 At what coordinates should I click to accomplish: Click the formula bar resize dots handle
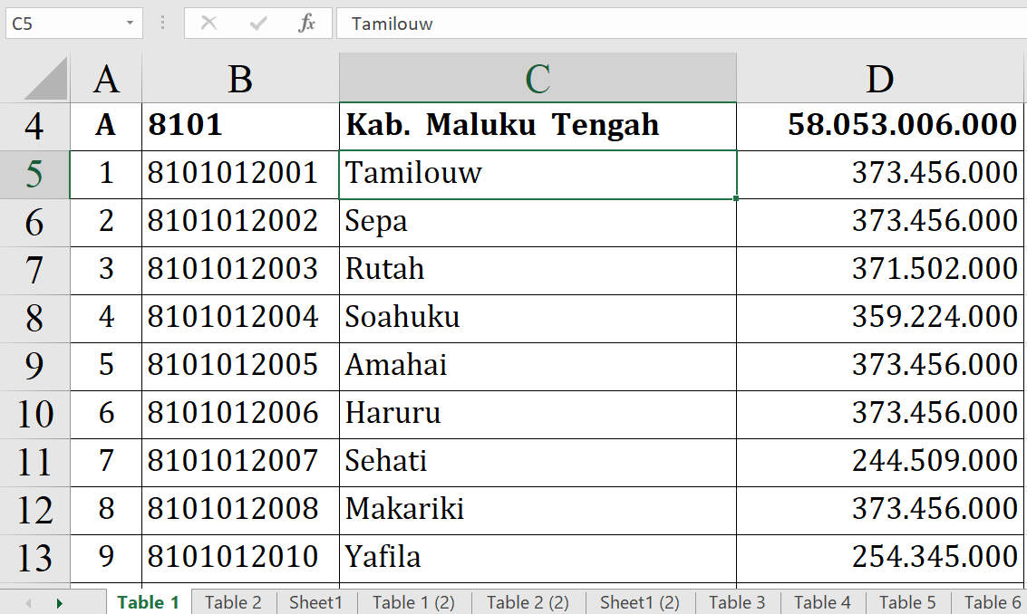[163, 24]
